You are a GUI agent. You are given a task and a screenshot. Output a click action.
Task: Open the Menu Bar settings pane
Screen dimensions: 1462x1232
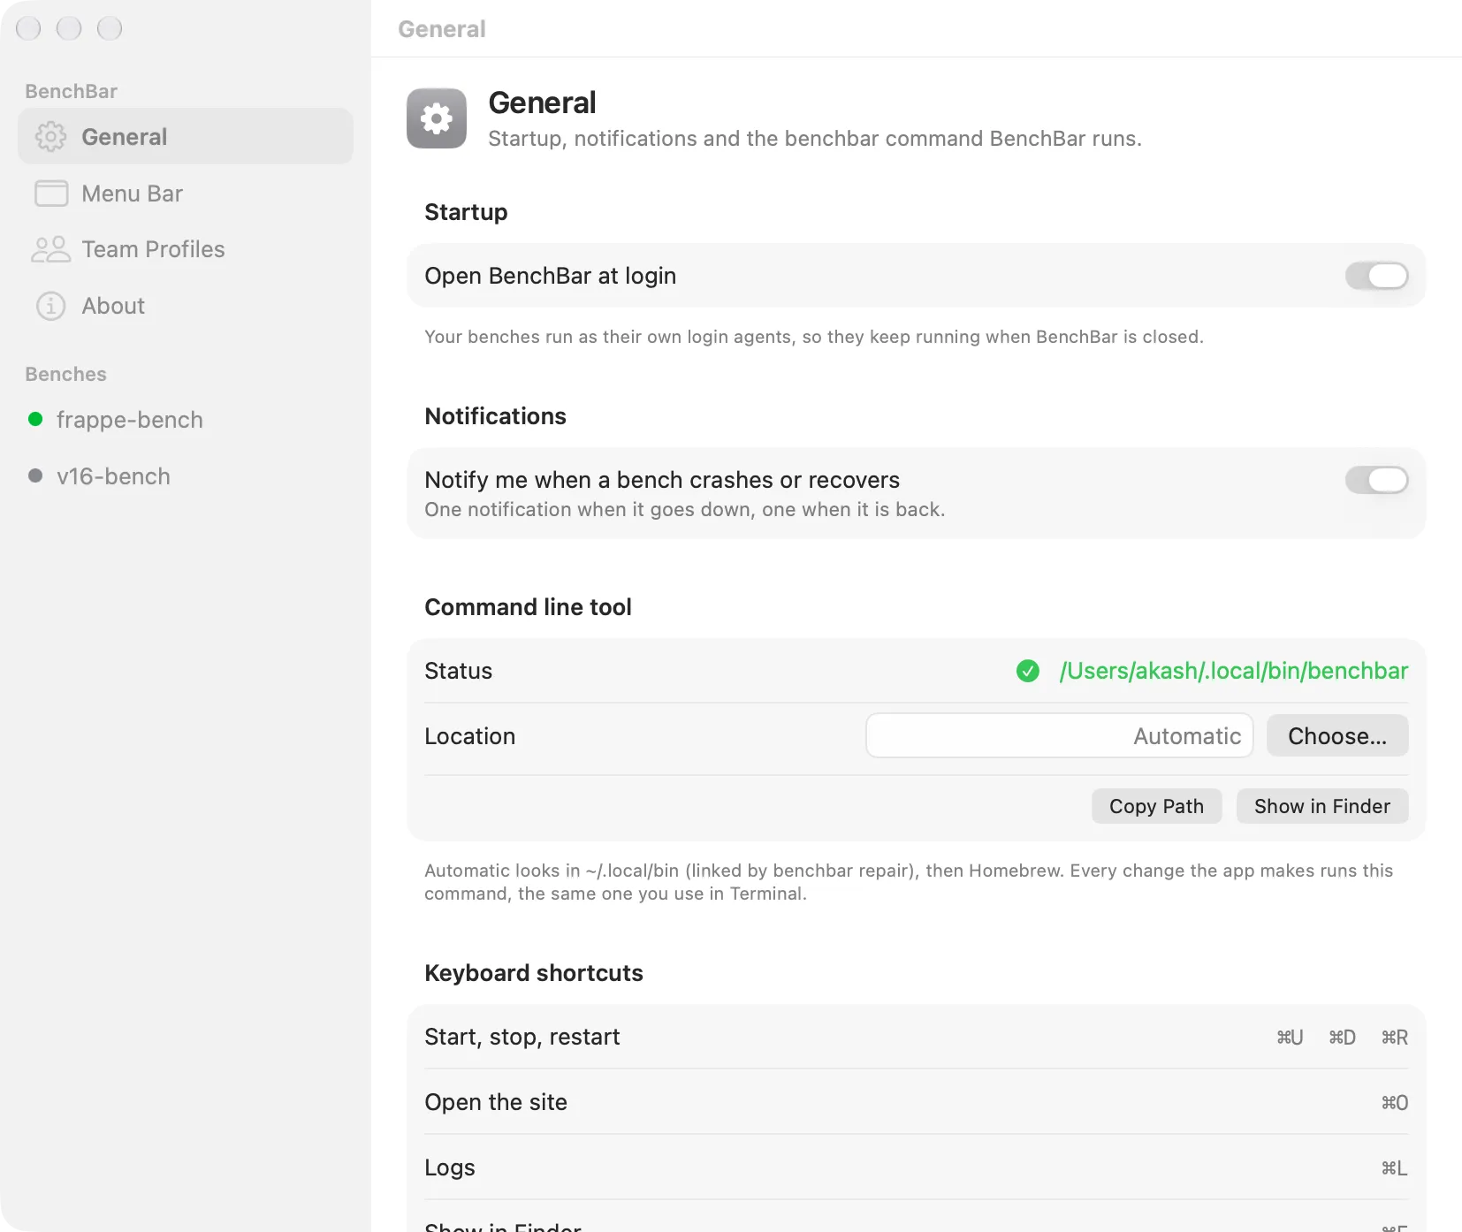[186, 194]
